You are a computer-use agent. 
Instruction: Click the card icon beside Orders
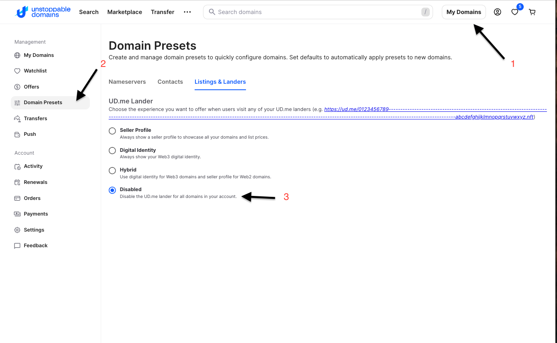point(17,198)
